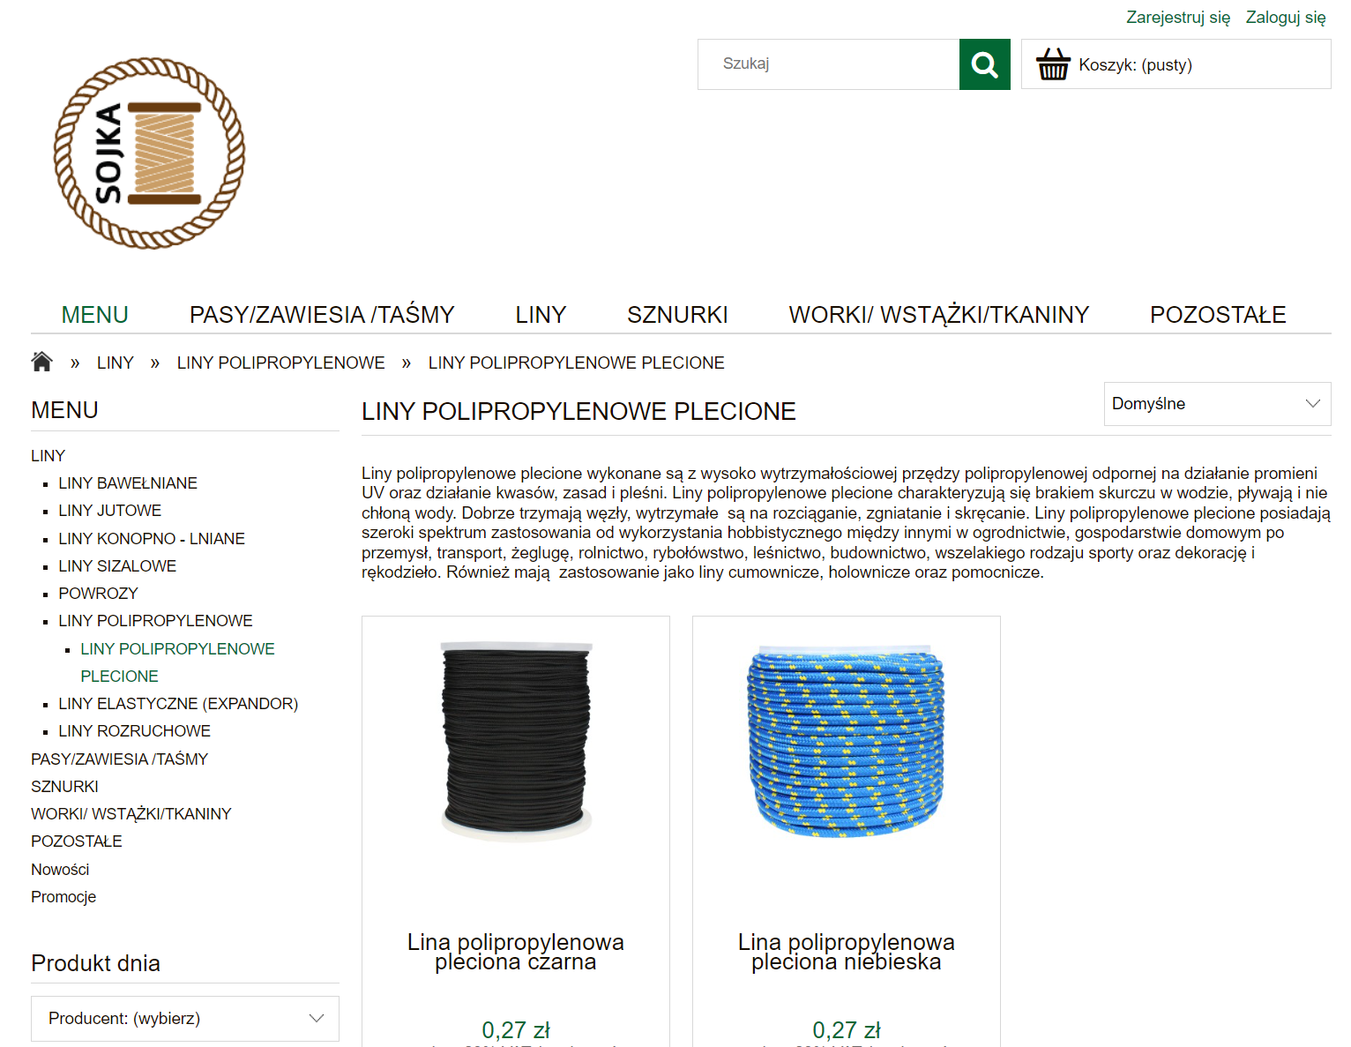This screenshot has width=1351, height=1047.
Task: Open PASY/ZAWIESIA/TAŚMY in top navigation
Action: (322, 315)
